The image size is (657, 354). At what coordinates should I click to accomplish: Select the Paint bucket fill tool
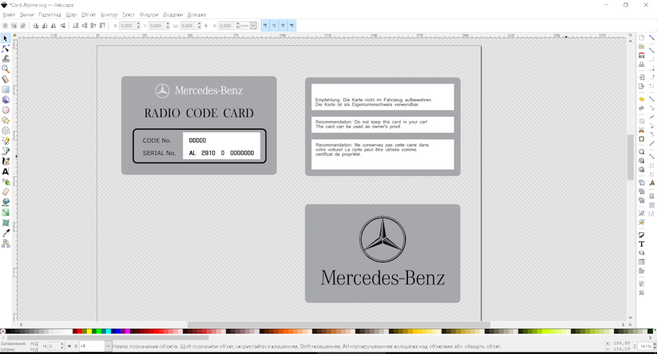pyautogui.click(x=5, y=202)
